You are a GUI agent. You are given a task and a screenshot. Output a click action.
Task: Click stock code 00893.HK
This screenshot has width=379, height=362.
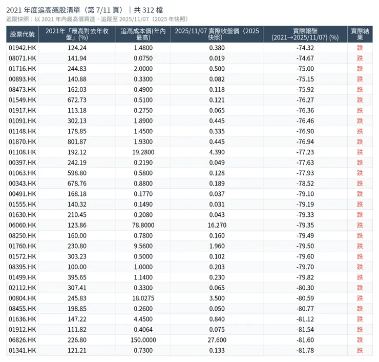(22, 79)
